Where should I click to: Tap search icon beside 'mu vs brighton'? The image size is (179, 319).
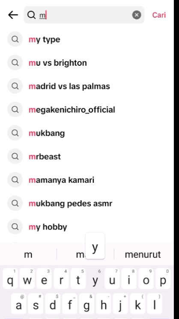pos(15,62)
